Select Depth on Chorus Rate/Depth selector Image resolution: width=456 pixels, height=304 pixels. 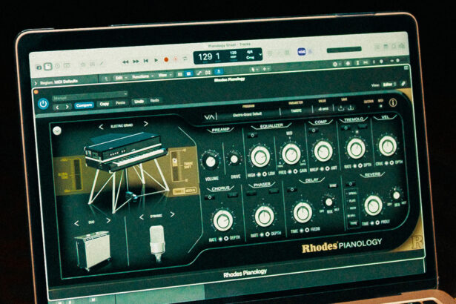pos(226,239)
